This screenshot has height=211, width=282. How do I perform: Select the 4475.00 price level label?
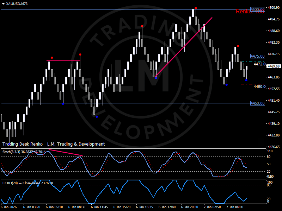(x=258, y=56)
